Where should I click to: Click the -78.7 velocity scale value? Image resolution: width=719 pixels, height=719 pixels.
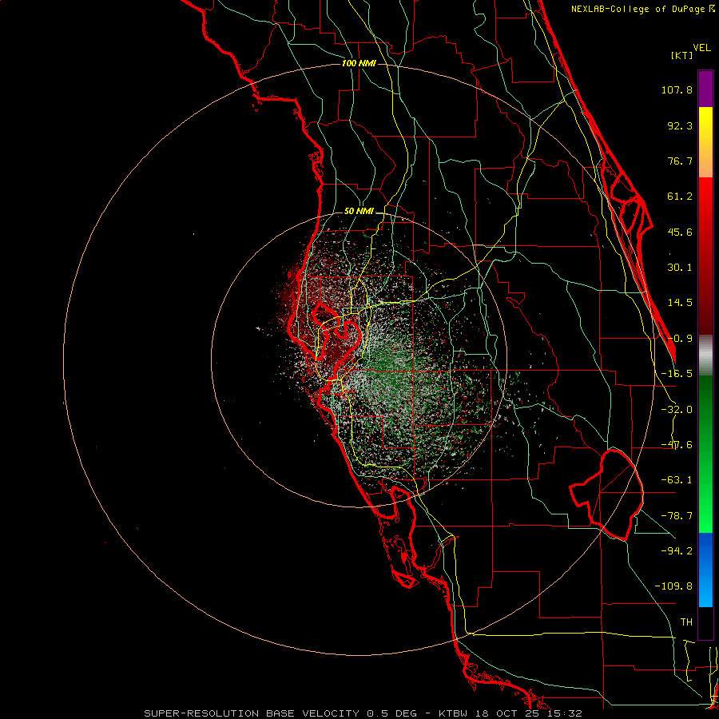pos(677,516)
